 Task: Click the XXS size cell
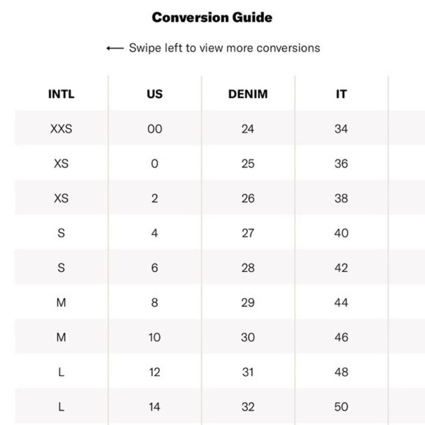pyautogui.click(x=61, y=129)
